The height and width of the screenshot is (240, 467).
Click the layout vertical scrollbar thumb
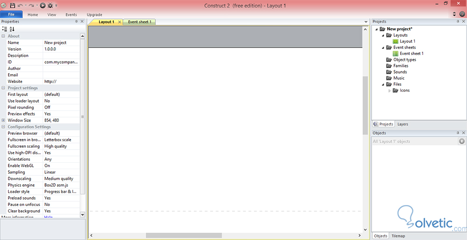365,105
